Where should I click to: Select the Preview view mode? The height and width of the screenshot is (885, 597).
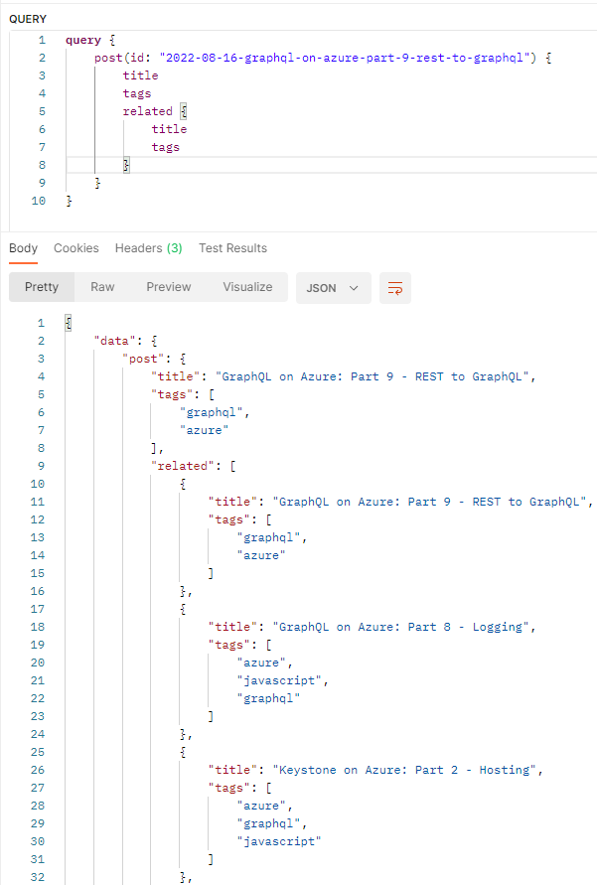point(169,287)
